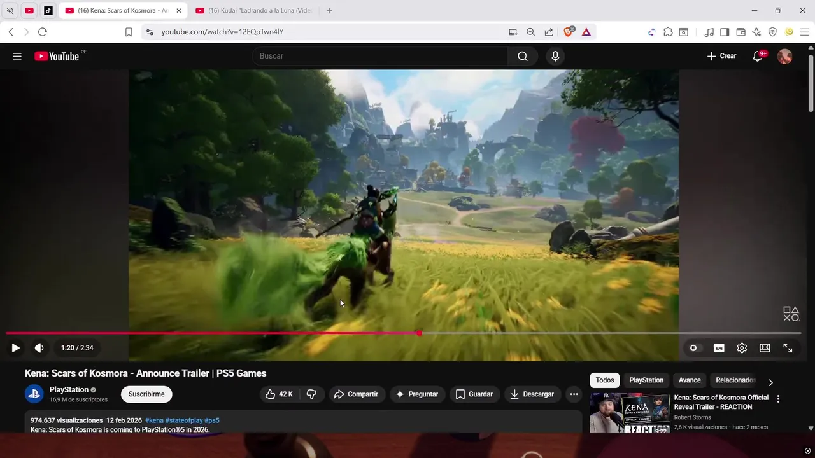Download video with Descargar button
Screen dimensions: 815x458
532,394
